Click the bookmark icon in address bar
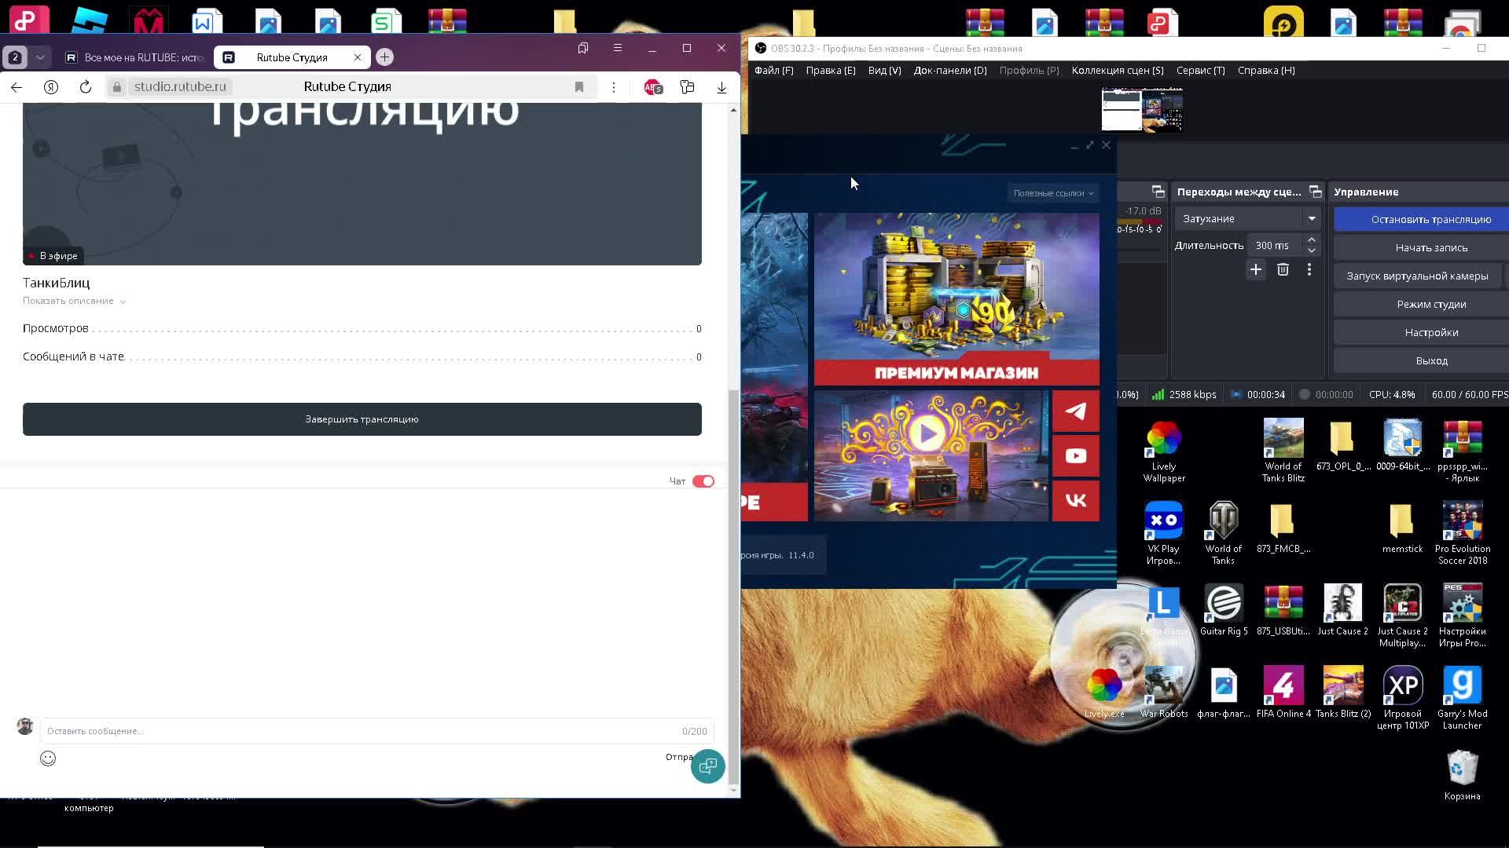1509x848 pixels. 579,87
